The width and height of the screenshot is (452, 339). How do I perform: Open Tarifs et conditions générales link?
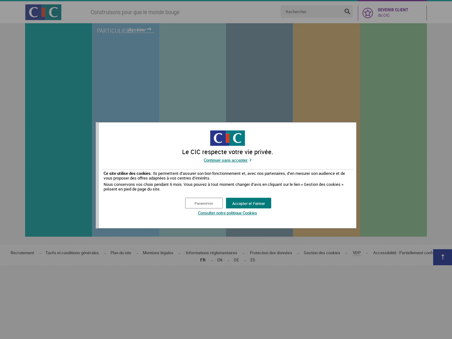[72, 253]
